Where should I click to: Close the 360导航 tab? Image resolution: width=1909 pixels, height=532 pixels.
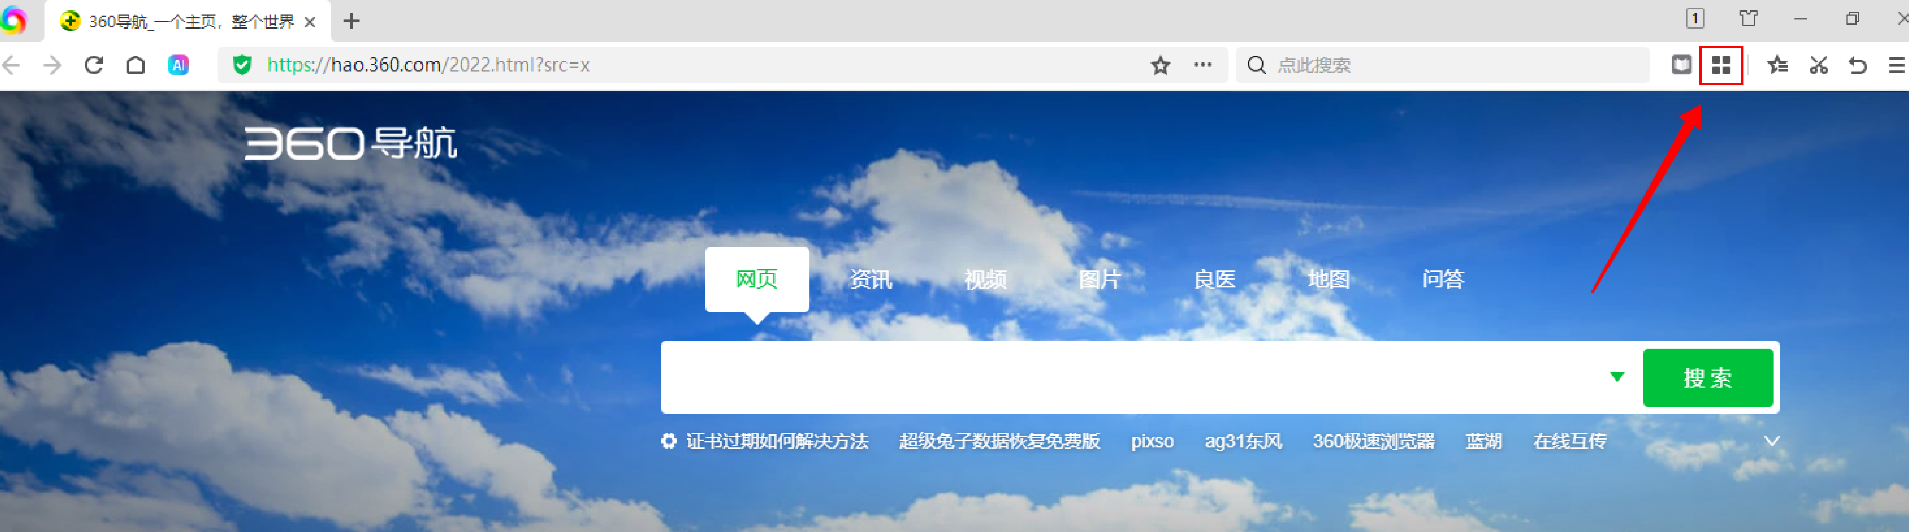(x=310, y=21)
